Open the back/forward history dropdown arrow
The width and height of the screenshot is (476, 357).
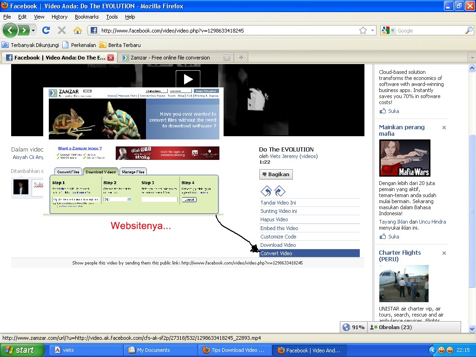coord(33,30)
